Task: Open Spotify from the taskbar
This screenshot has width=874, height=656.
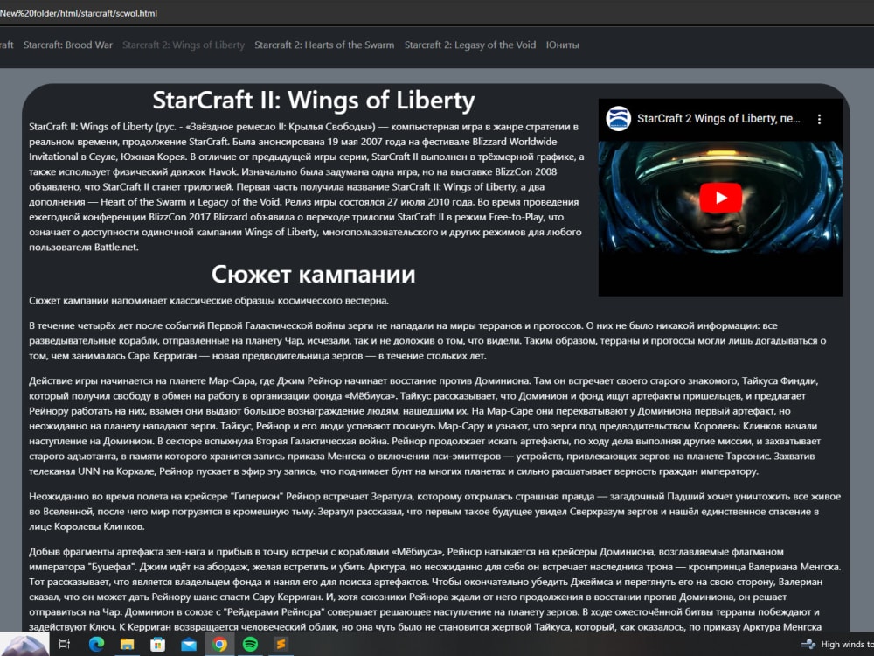Action: point(250,645)
